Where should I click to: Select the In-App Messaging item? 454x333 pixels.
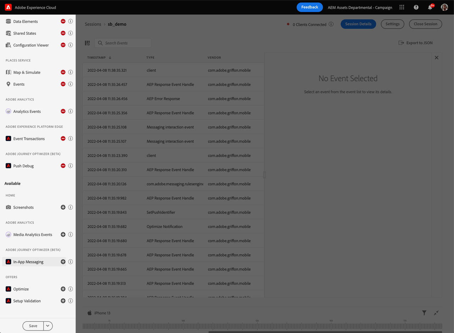34,262
